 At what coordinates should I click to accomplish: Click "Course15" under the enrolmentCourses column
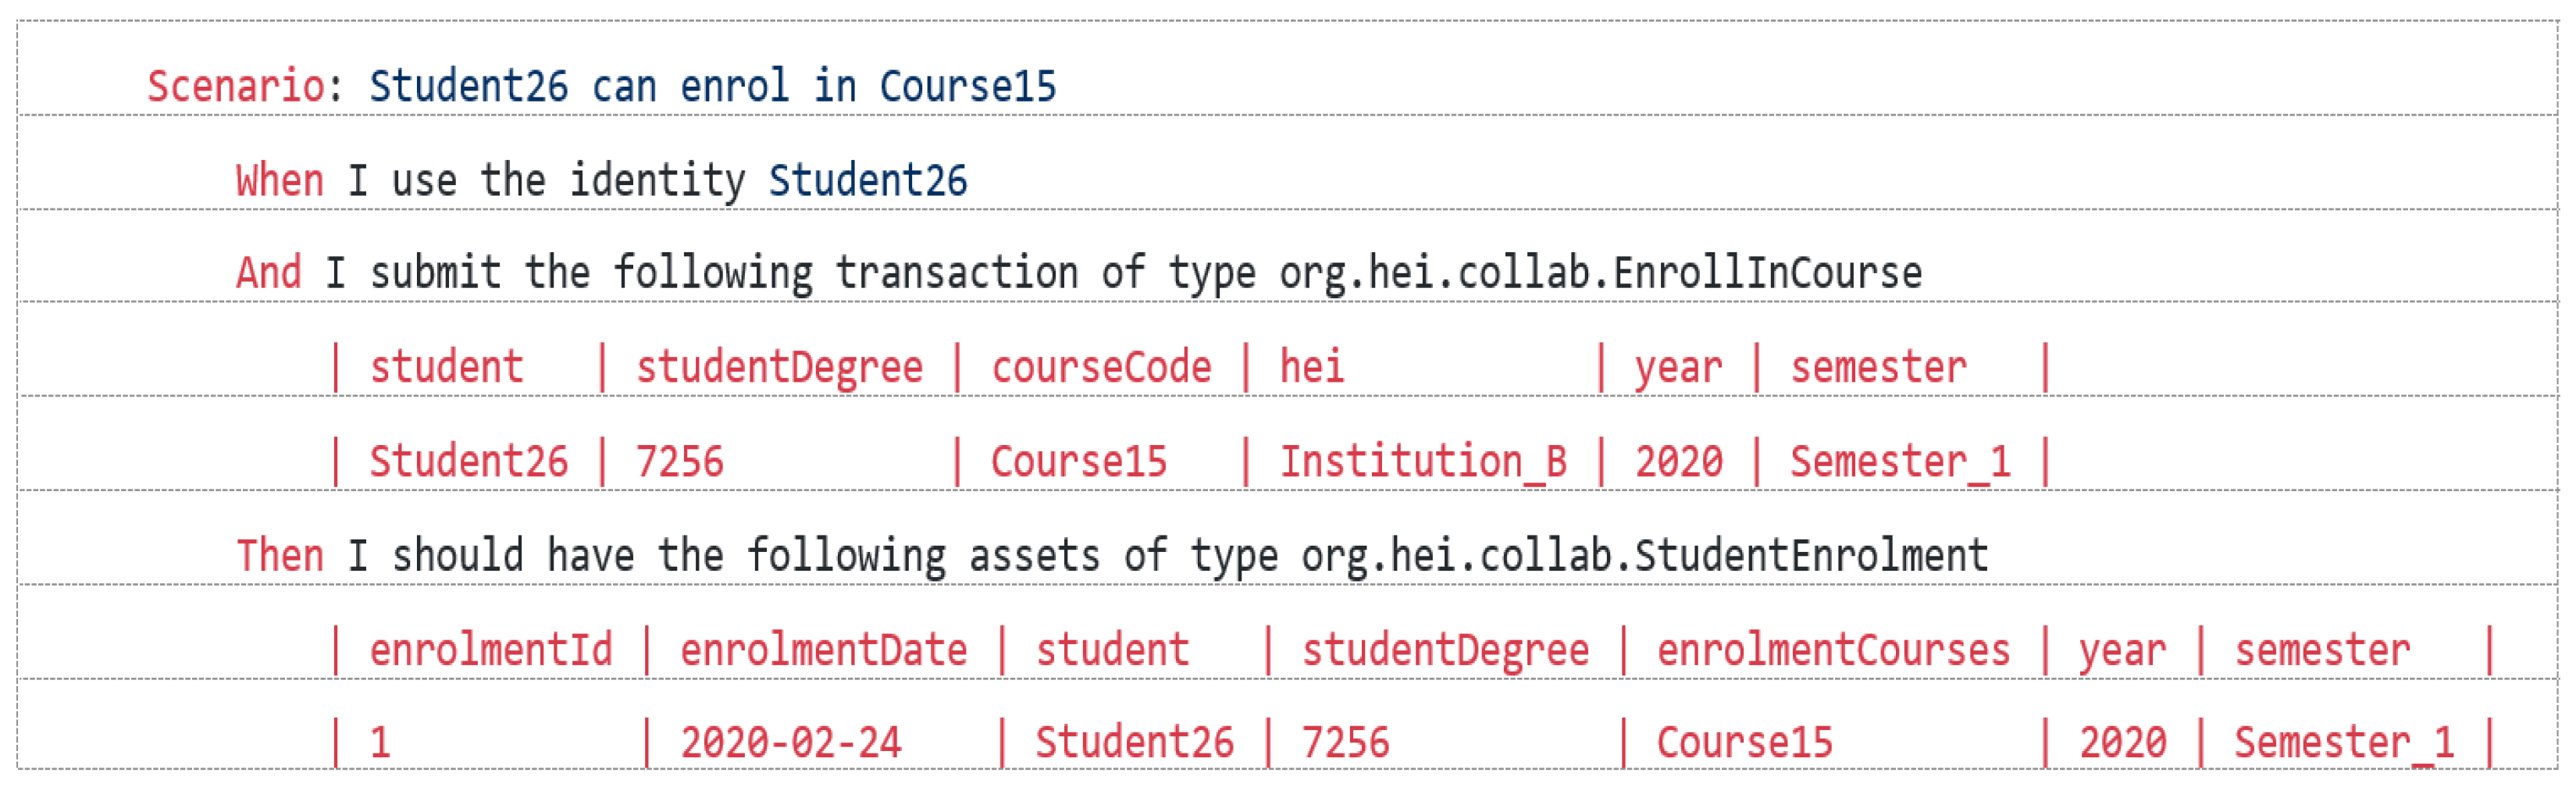pyautogui.click(x=1745, y=743)
